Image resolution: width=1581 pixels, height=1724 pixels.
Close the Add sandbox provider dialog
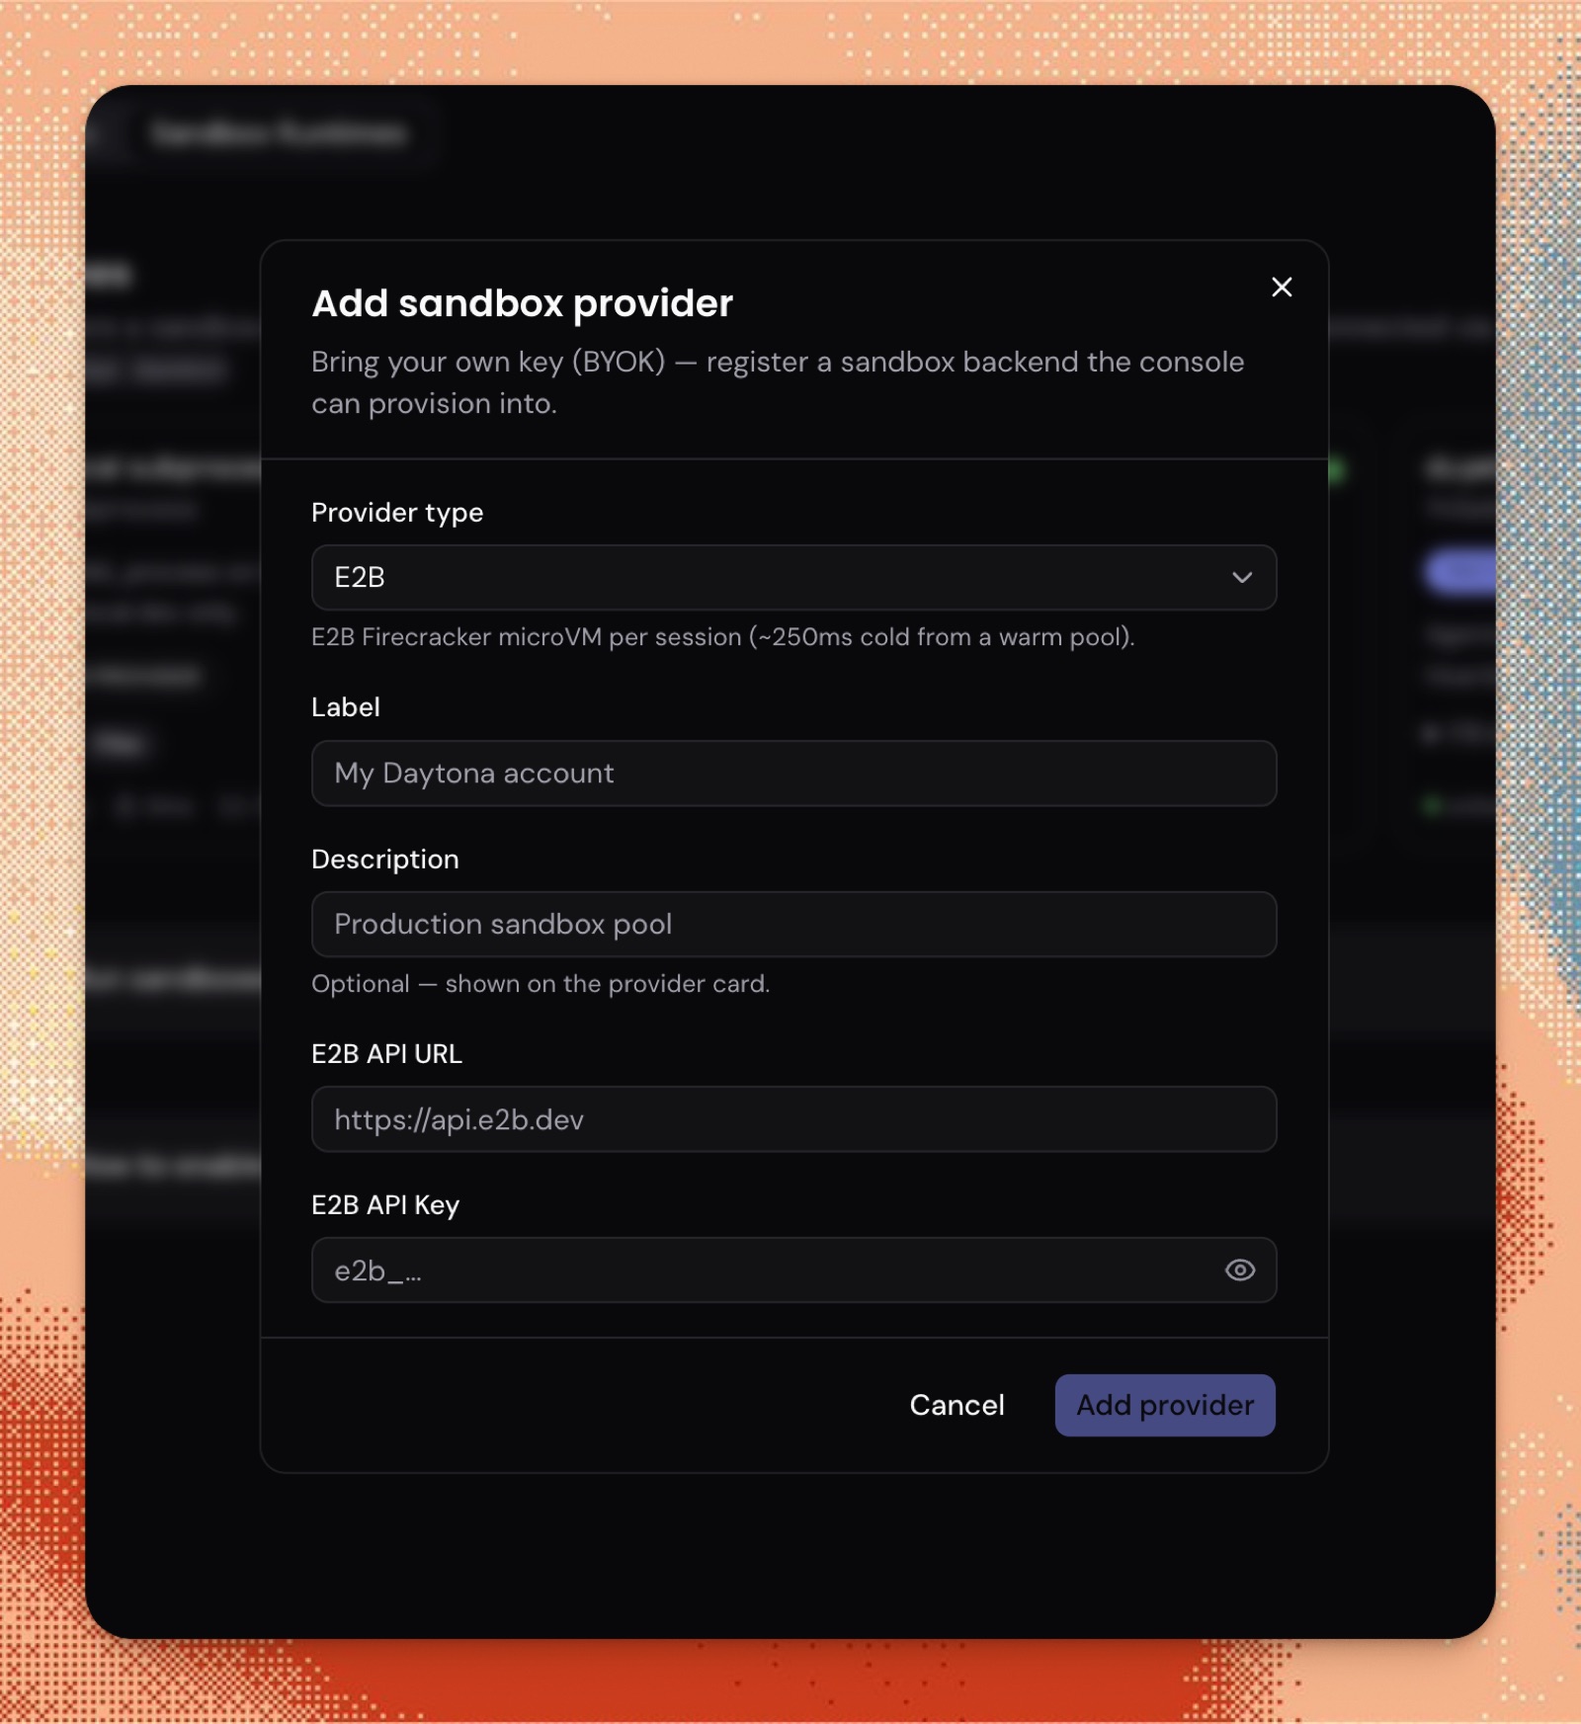point(1282,287)
